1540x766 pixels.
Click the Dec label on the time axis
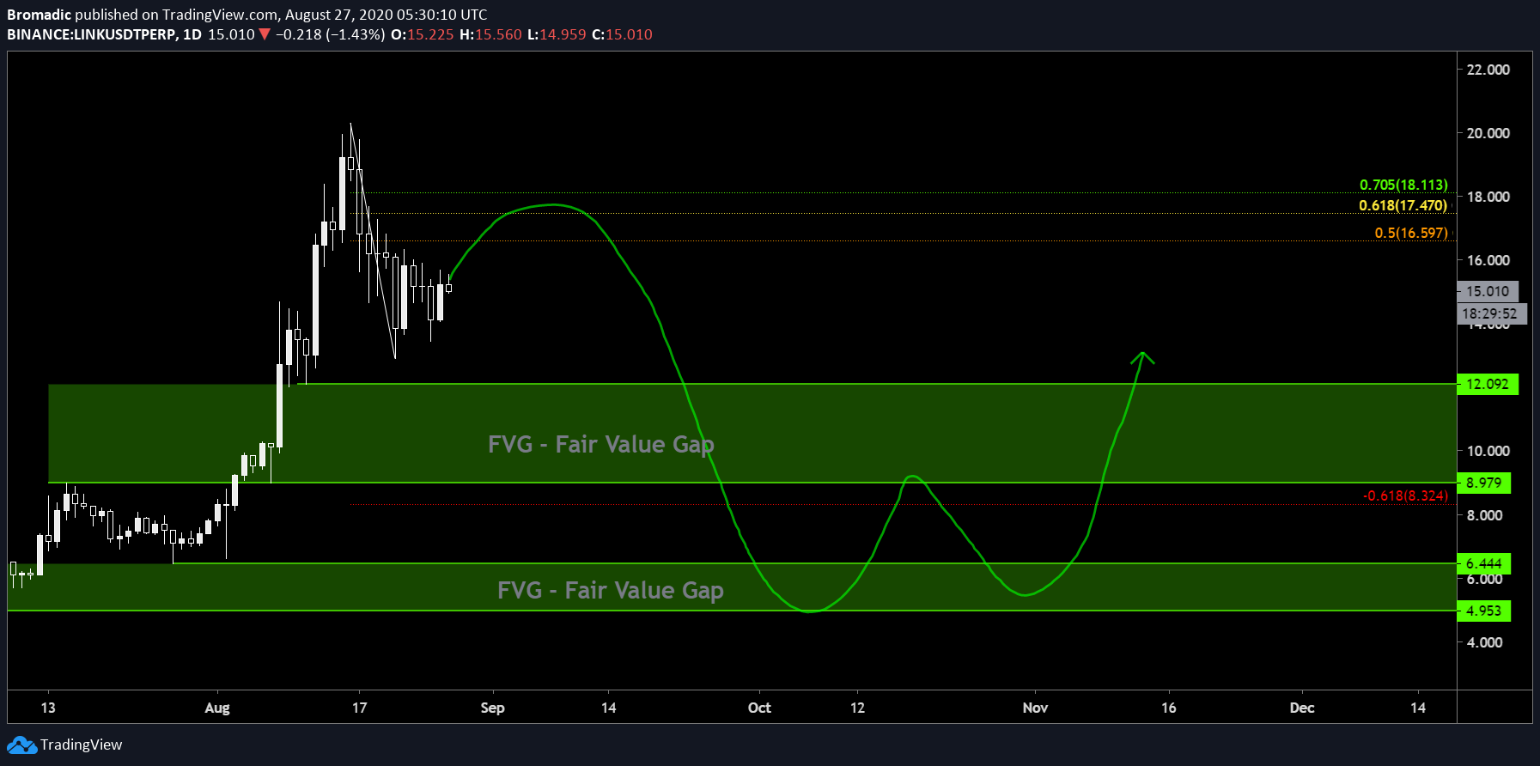pos(1302,708)
